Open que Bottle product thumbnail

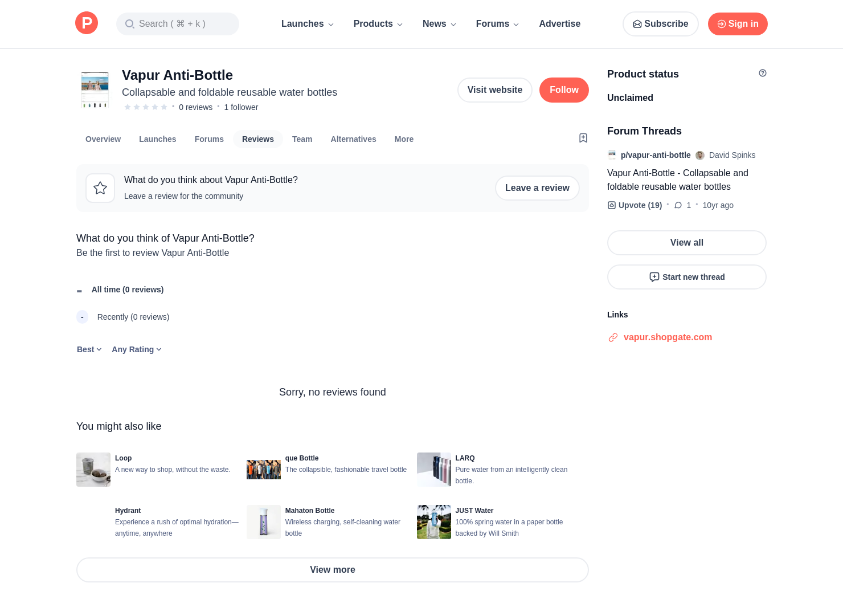pos(264,470)
